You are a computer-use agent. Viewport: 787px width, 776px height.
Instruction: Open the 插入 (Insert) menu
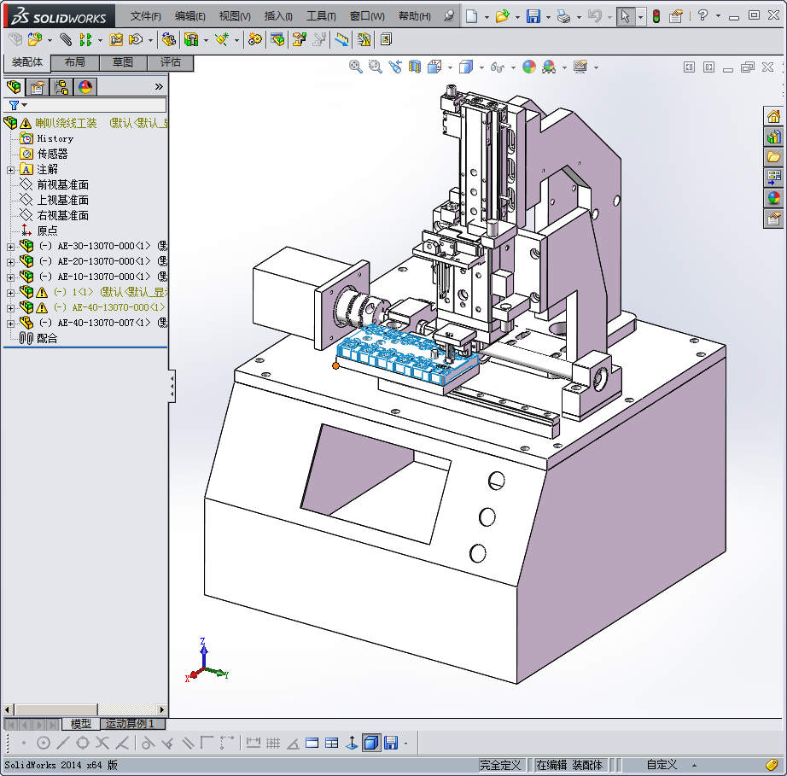pos(278,16)
